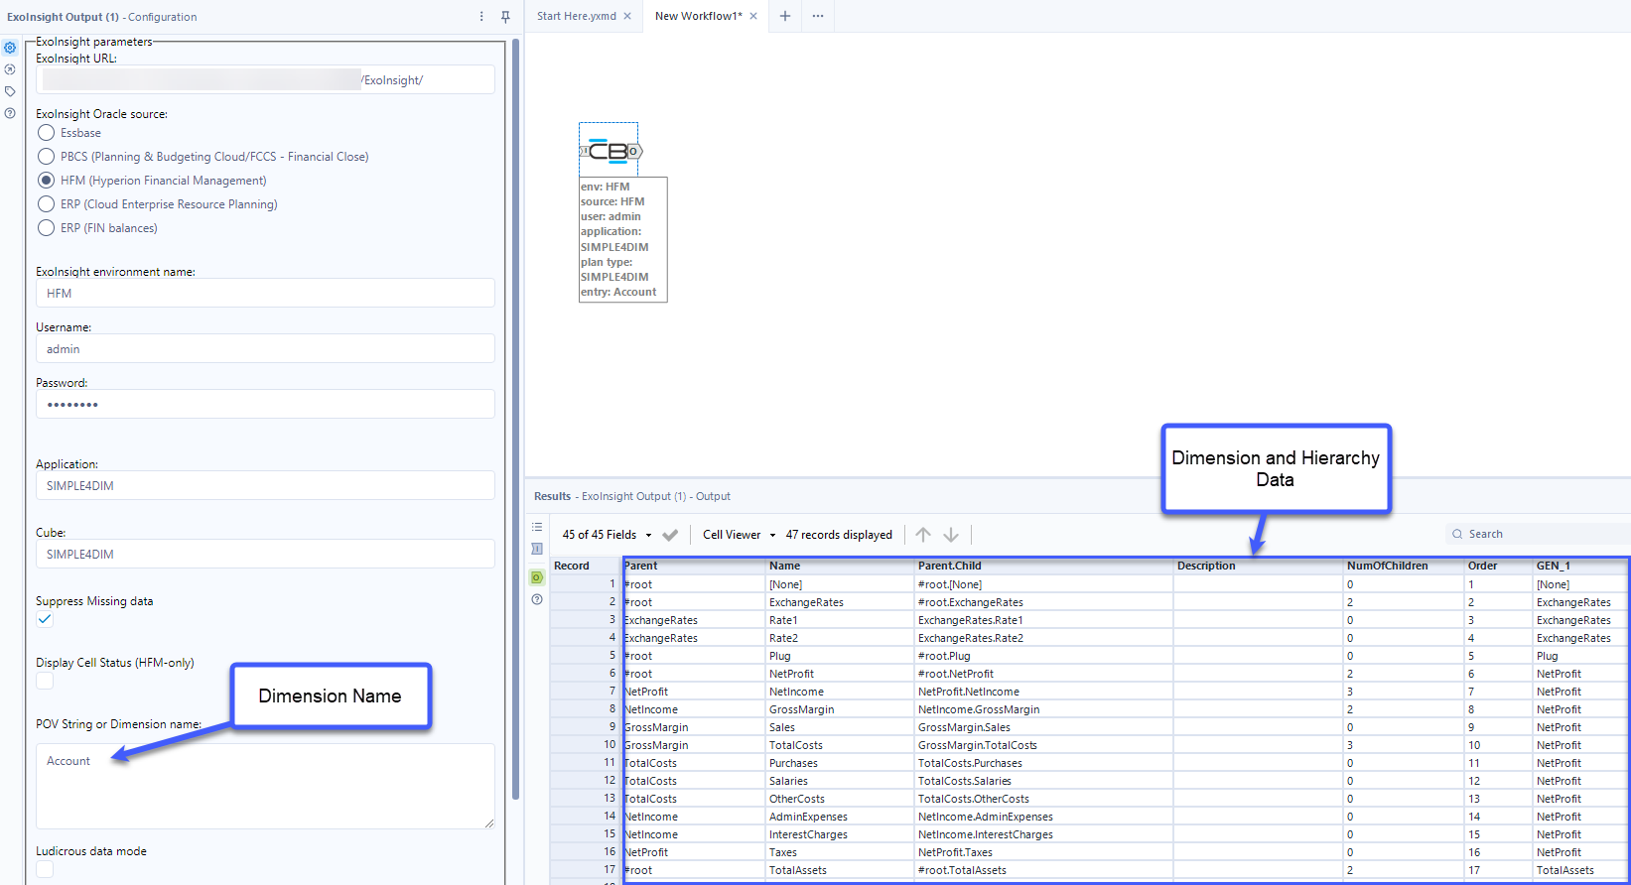The height and width of the screenshot is (885, 1631).
Task: Uncheck Suppress Missing data checkbox
Action: (x=45, y=619)
